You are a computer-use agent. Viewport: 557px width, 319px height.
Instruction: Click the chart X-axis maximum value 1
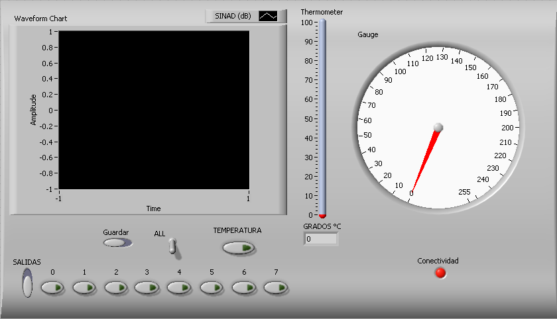(248, 199)
